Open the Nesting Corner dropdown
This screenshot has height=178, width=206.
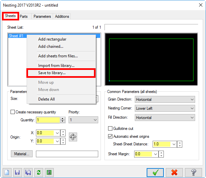click(x=165, y=108)
